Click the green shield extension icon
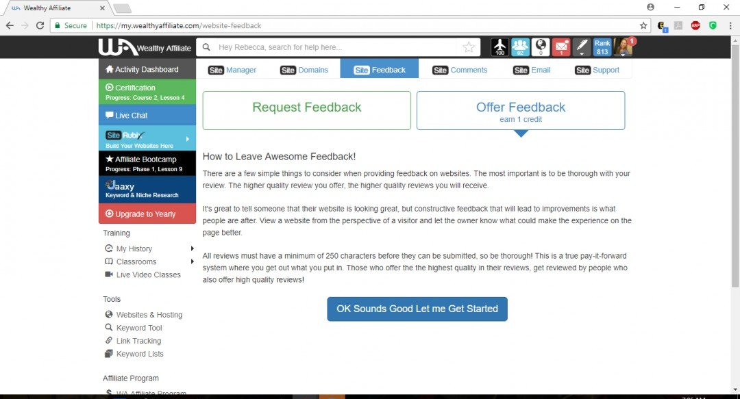 coord(713,25)
